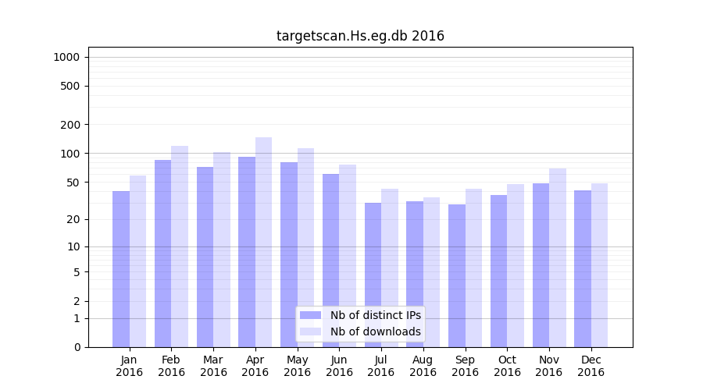Click the Apr 2016 downloads bar

pyautogui.click(x=263, y=242)
